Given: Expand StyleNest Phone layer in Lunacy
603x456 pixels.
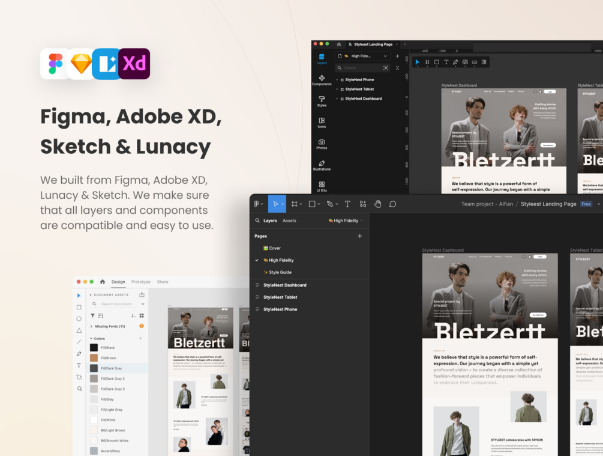Looking at the screenshot, I should click(x=337, y=80).
